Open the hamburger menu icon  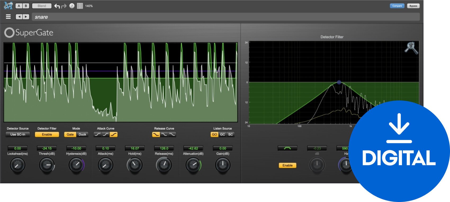pos(8,17)
